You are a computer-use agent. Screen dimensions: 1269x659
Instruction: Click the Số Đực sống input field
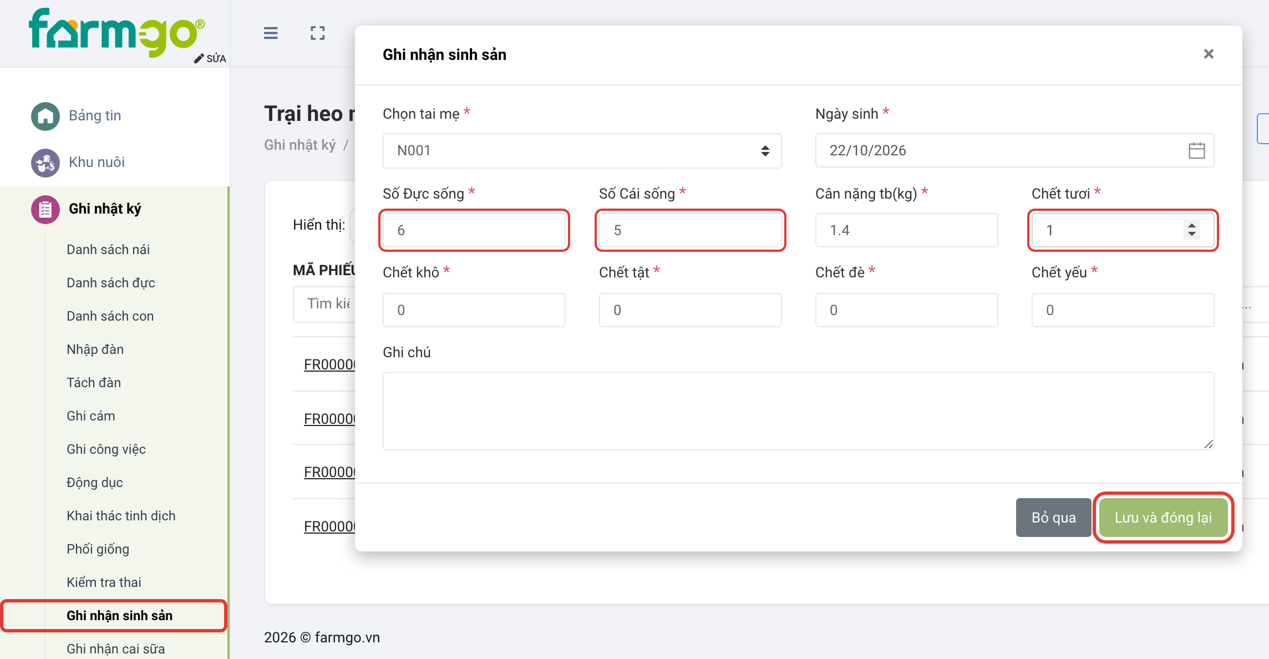click(x=474, y=230)
